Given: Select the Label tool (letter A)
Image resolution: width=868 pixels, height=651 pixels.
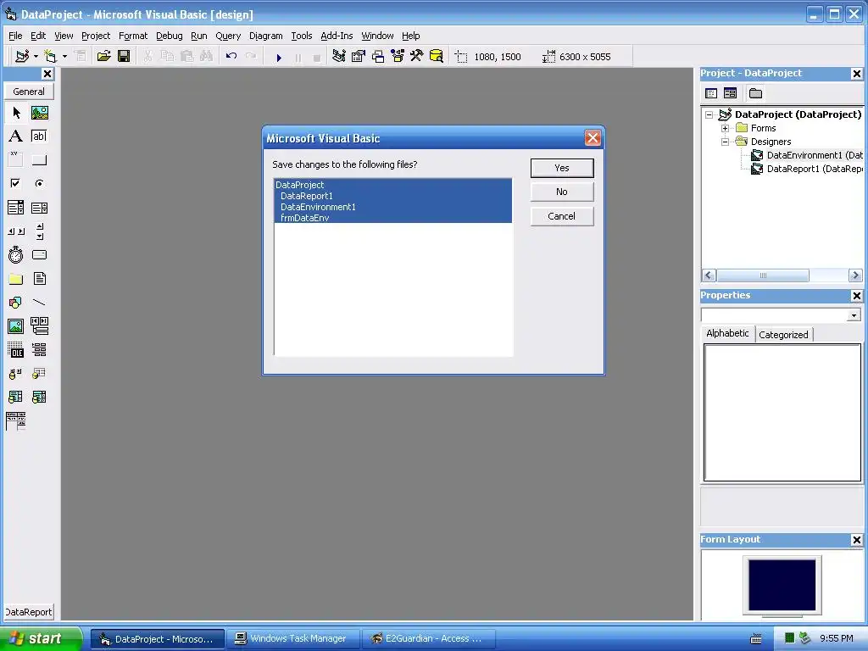Looking at the screenshot, I should pyautogui.click(x=16, y=136).
